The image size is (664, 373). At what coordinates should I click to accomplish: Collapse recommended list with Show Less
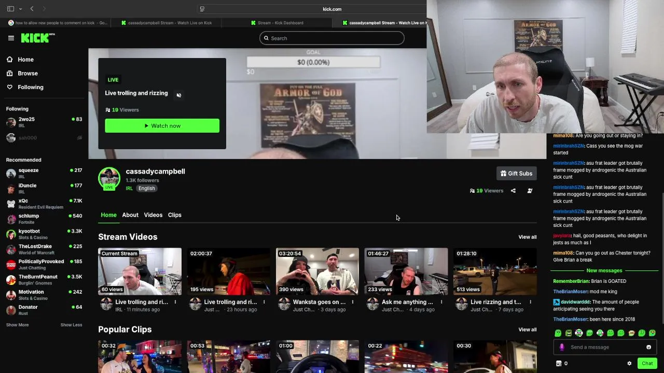pos(71,325)
